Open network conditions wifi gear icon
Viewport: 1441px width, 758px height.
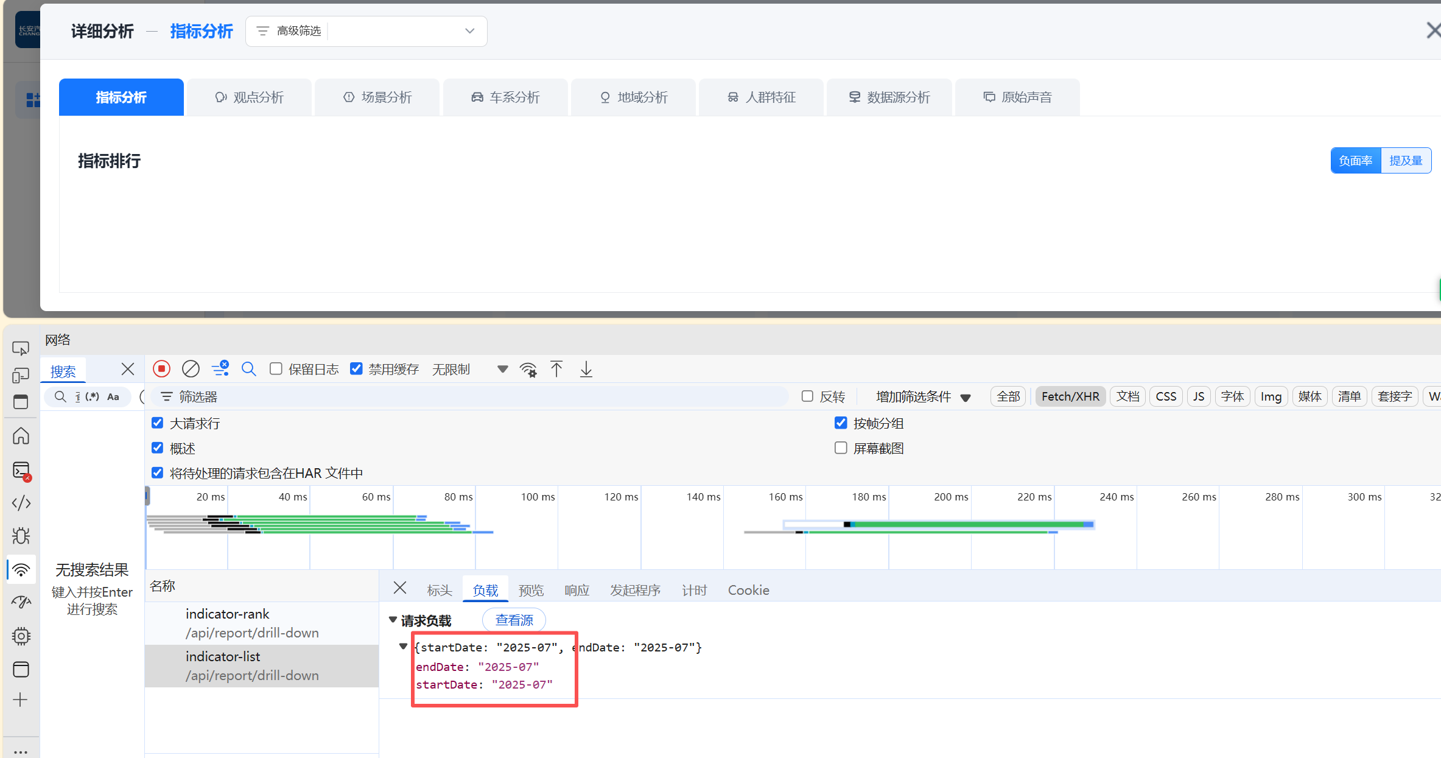528,370
